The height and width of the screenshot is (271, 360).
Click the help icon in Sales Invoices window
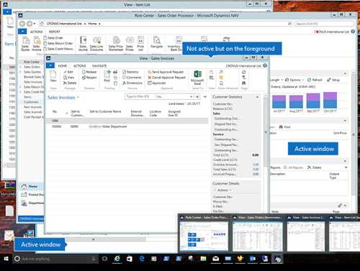coord(265,65)
